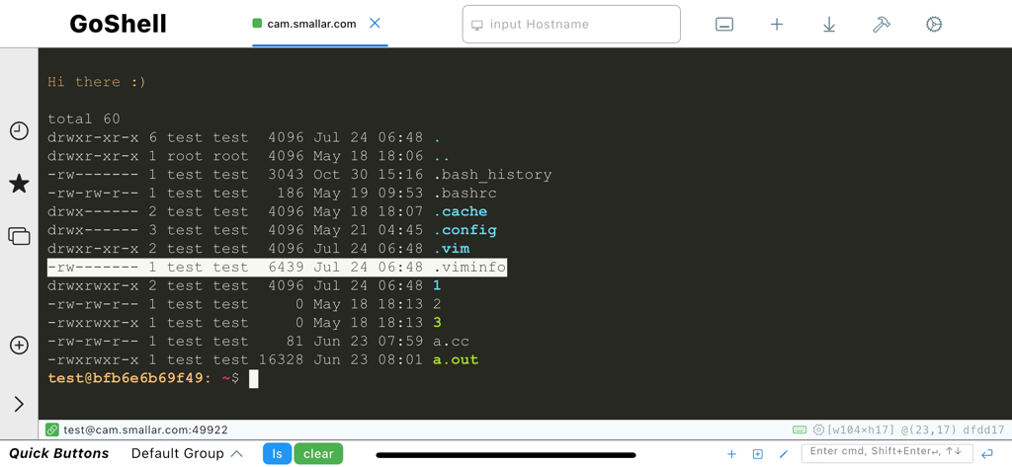Click the .bashrc filename
Screen dimensions: 1012x467
click(464, 194)
